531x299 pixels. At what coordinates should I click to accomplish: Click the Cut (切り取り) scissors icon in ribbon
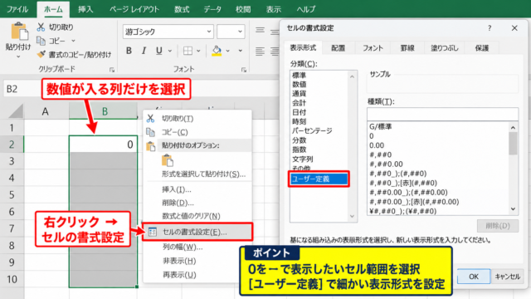(41, 27)
